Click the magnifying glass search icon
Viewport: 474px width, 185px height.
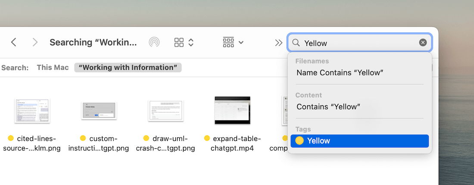click(296, 43)
